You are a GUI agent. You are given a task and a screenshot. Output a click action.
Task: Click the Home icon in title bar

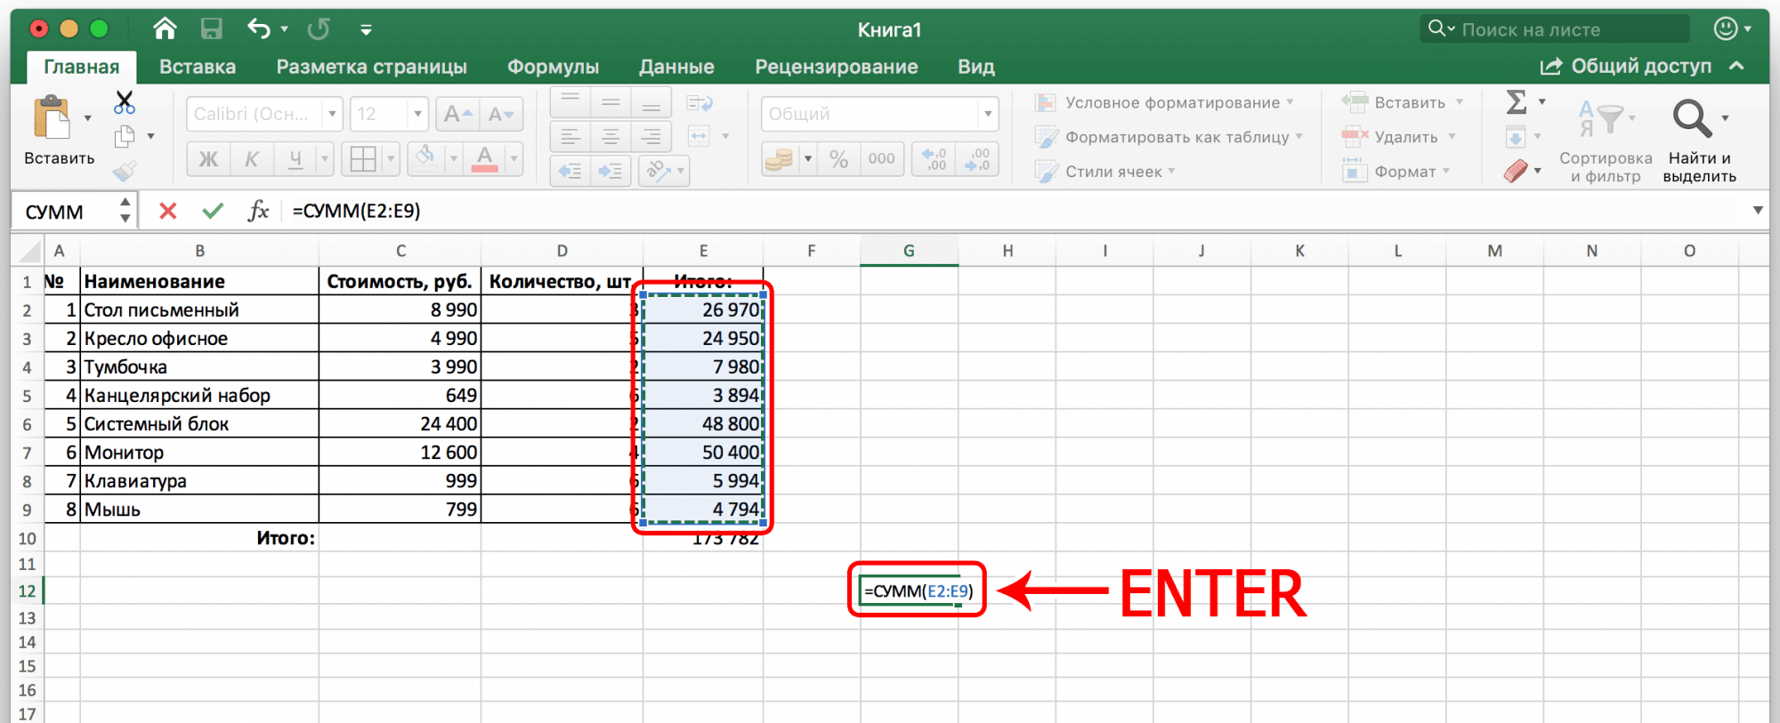(x=165, y=29)
